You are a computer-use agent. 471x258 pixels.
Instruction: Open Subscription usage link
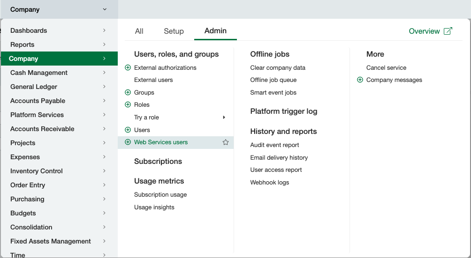[160, 195]
